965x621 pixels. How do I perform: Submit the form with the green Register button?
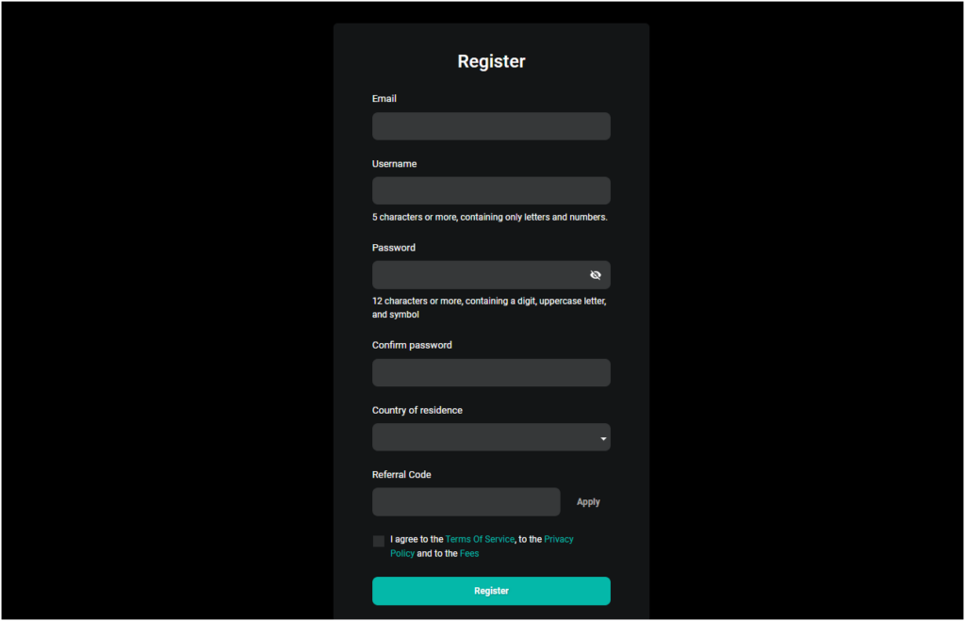point(491,591)
